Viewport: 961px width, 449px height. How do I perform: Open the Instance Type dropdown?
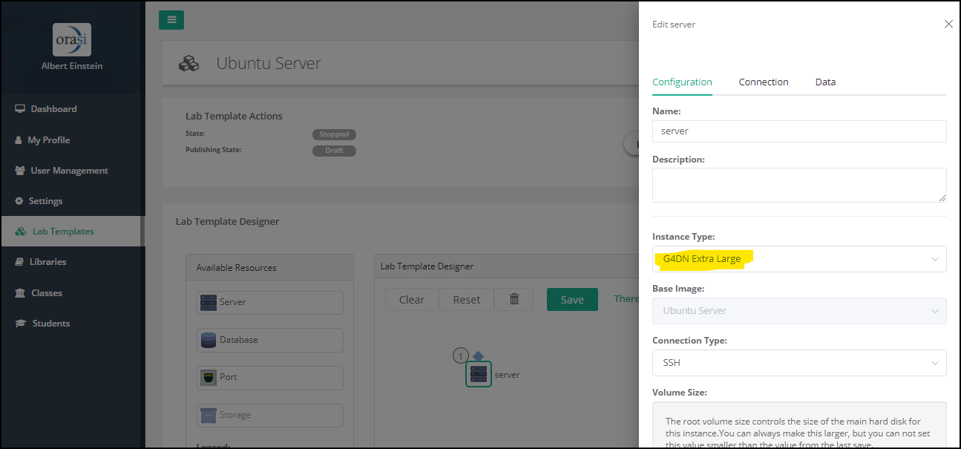click(x=799, y=259)
